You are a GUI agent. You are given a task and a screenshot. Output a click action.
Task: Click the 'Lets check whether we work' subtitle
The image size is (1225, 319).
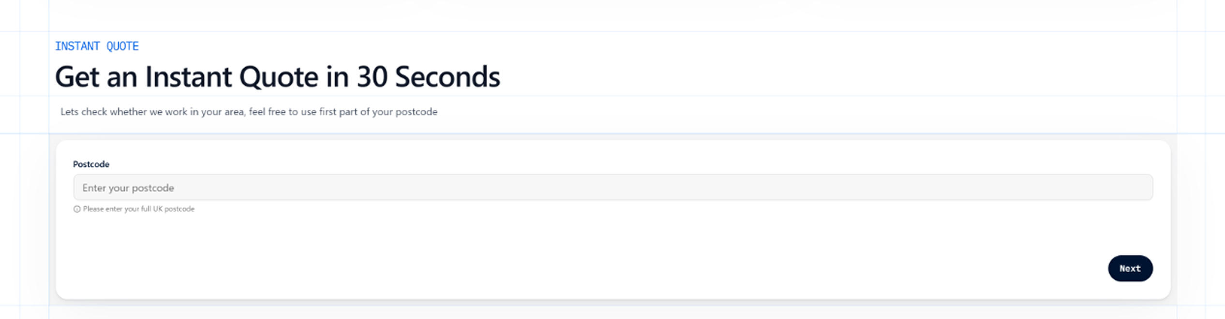(249, 112)
